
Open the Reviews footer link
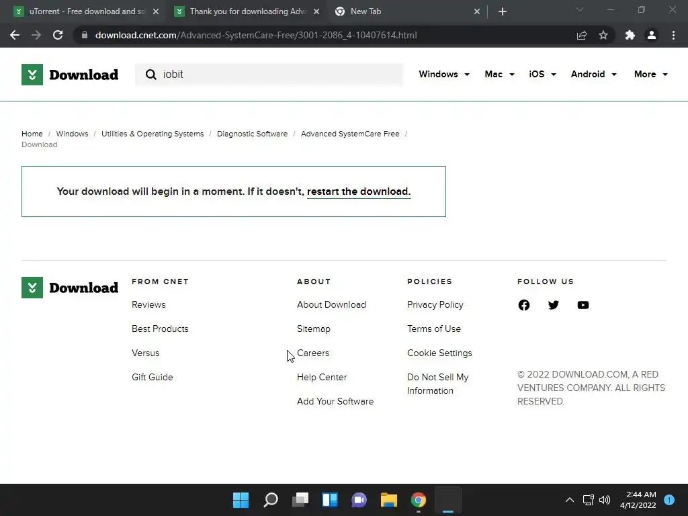pyautogui.click(x=148, y=304)
